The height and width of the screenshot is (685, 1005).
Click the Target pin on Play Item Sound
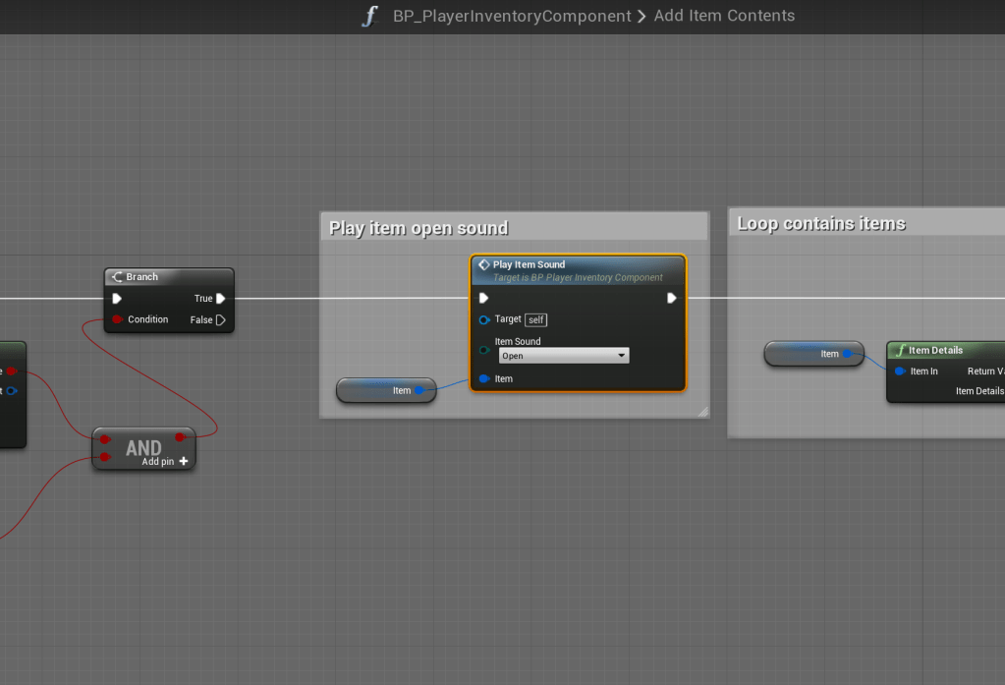(484, 319)
